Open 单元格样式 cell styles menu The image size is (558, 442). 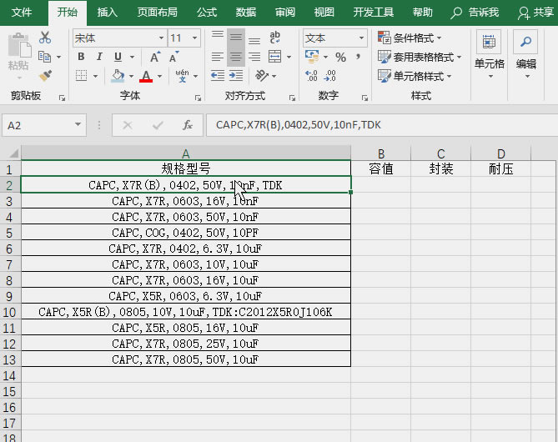tap(415, 76)
